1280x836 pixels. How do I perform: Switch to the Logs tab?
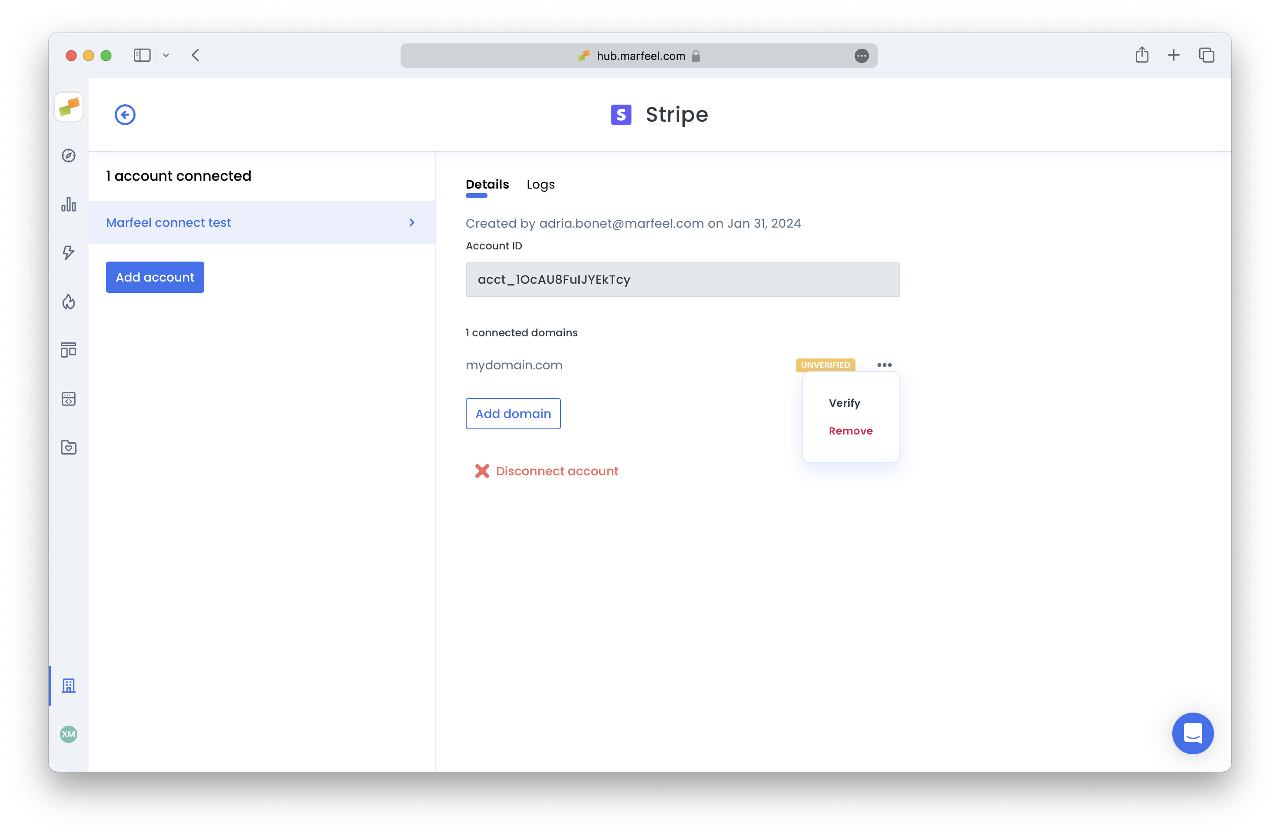click(x=540, y=185)
